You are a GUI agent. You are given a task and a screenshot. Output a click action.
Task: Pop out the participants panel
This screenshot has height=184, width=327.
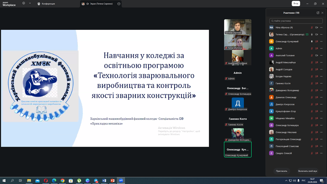318,13
